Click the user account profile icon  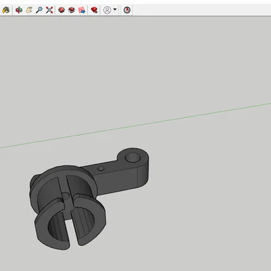[107, 10]
